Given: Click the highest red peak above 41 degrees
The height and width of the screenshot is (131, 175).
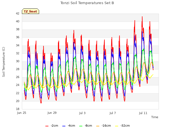Looking at the screenshot, I should pyautogui.click(x=142, y=17).
